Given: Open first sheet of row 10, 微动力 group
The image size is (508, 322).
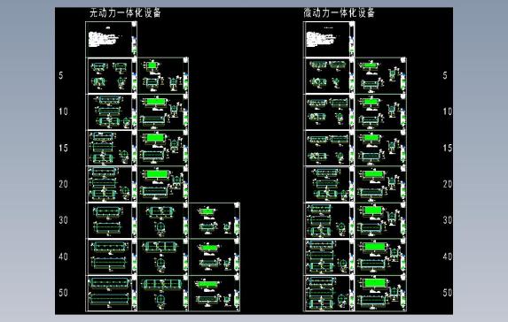Looking at the screenshot, I should 329,112.
